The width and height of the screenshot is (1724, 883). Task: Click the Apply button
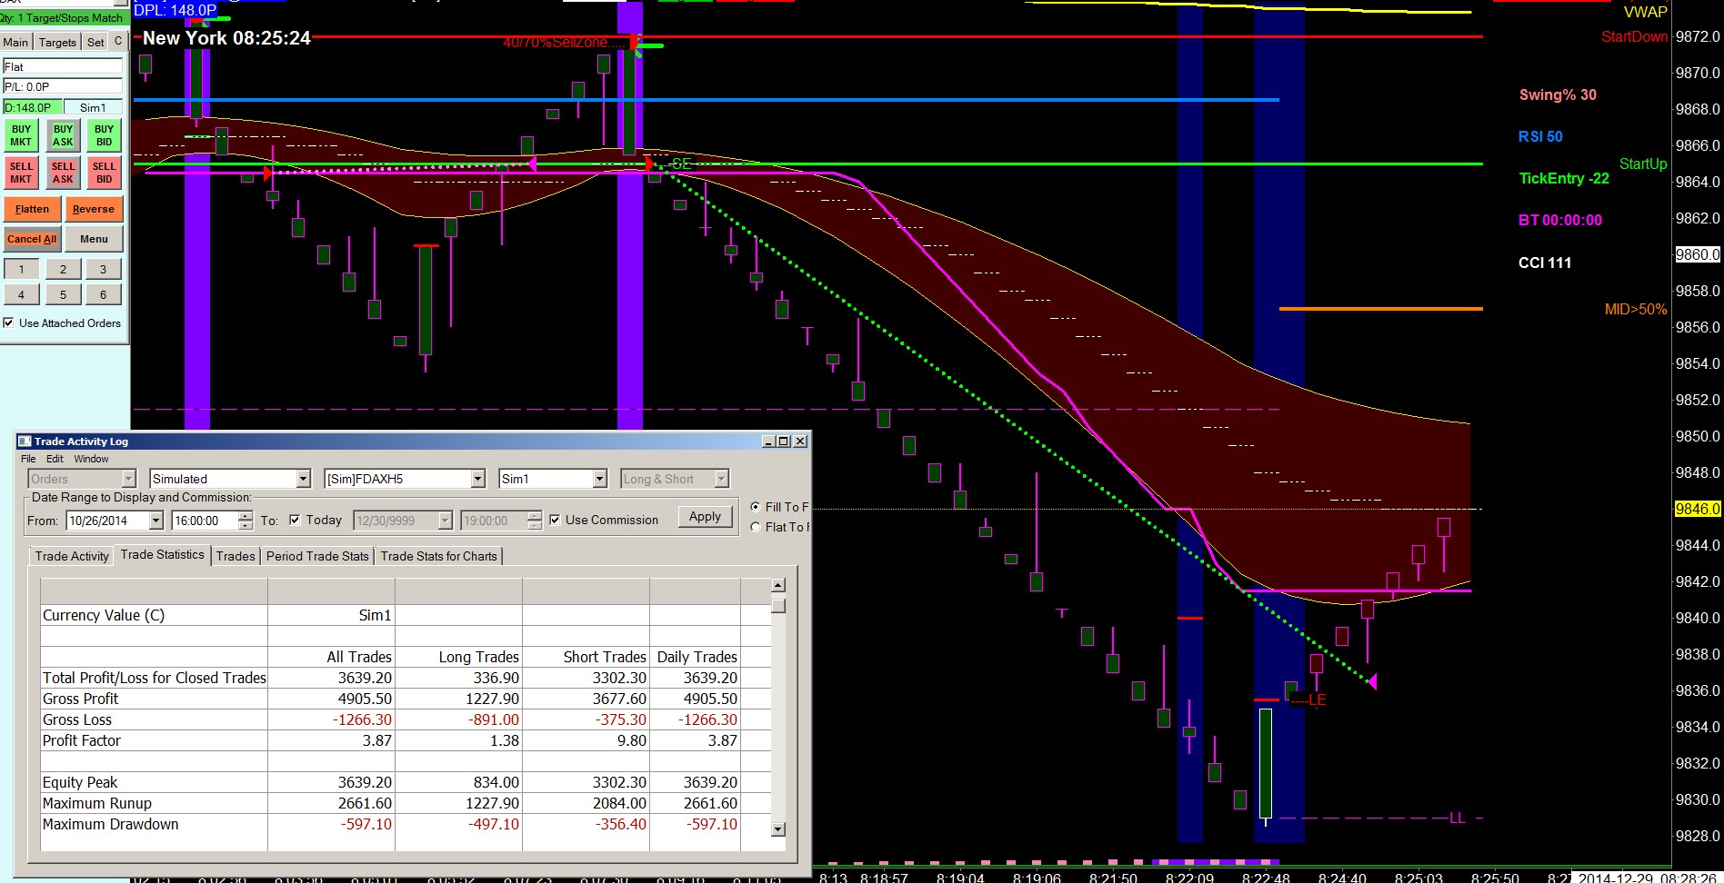705,517
